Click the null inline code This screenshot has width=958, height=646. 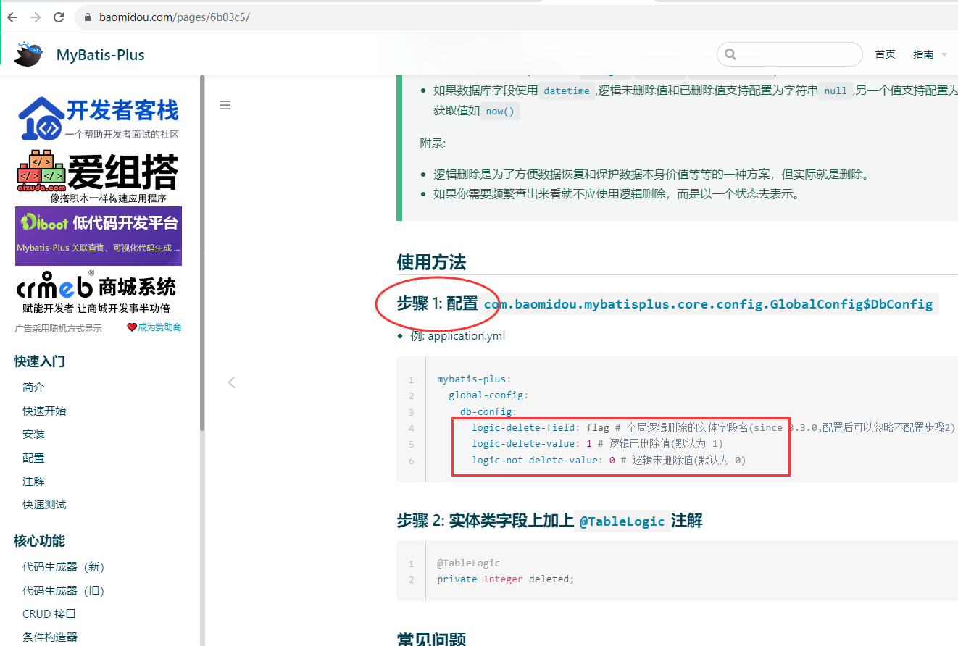pyautogui.click(x=836, y=91)
